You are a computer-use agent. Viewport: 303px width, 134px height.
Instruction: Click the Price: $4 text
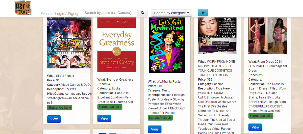(x=104, y=84)
